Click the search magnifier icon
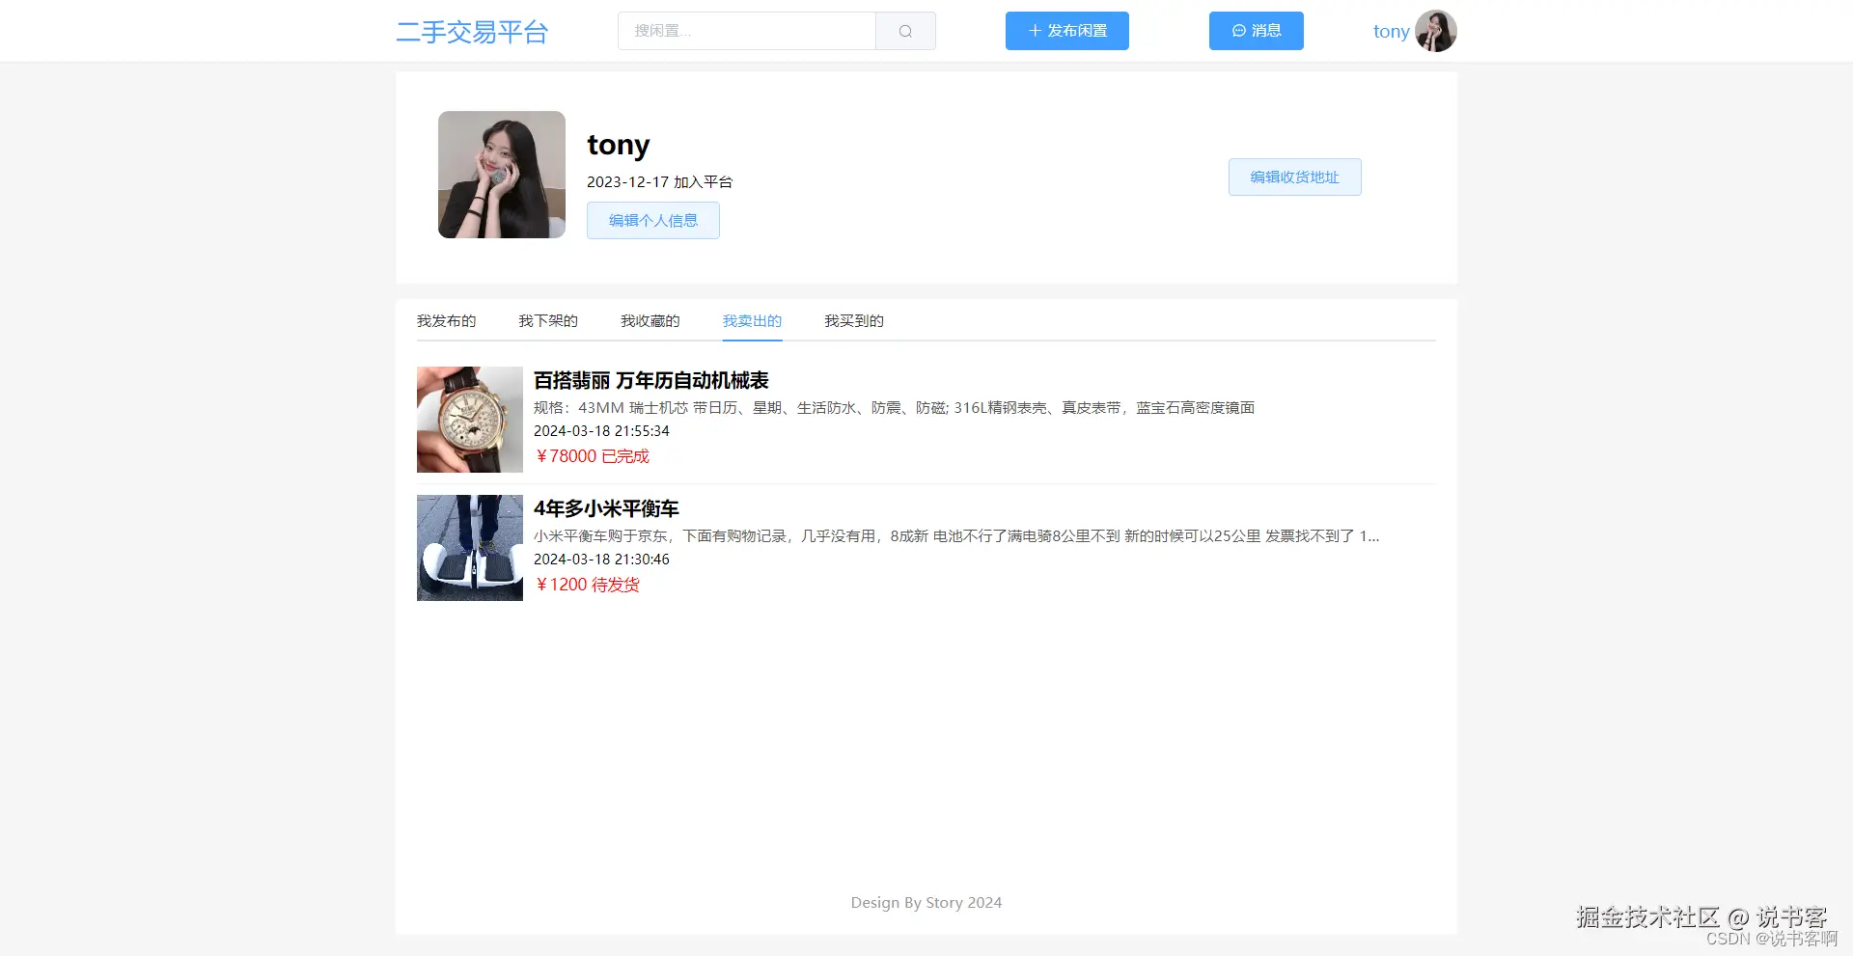 pos(905,30)
